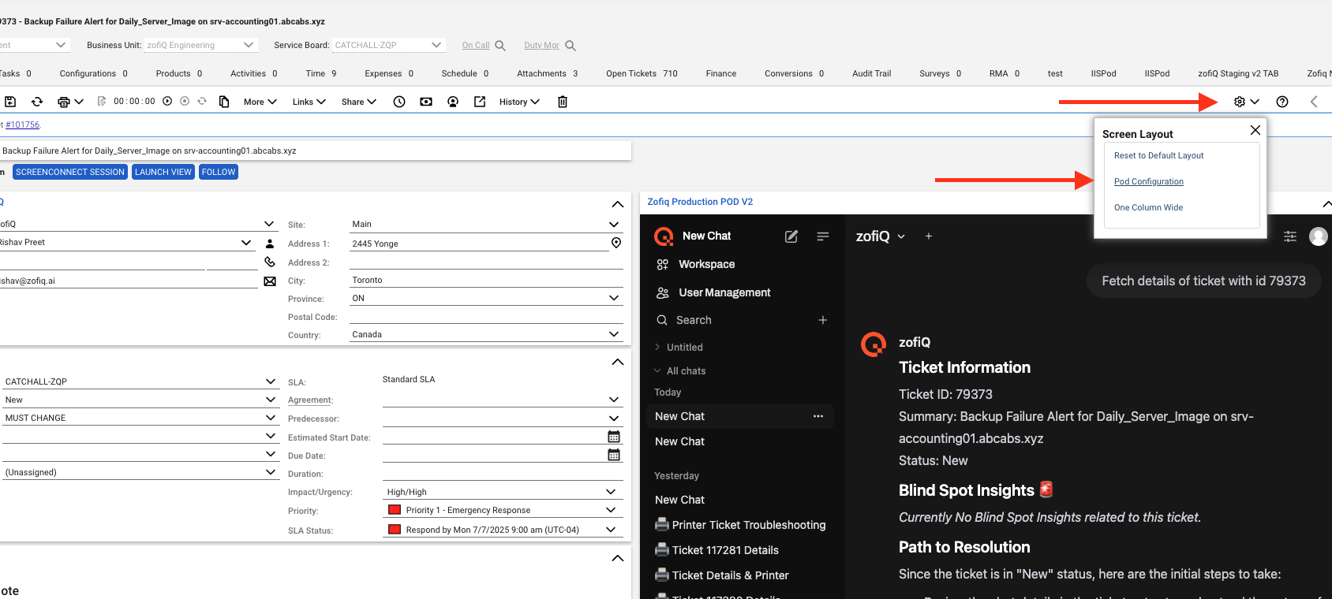The width and height of the screenshot is (1332, 599).
Task: Click the phone icon in the contact section
Action: click(x=270, y=262)
